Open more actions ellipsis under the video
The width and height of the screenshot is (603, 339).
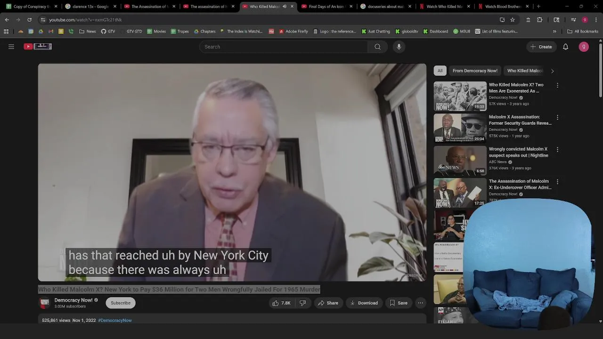click(421, 303)
